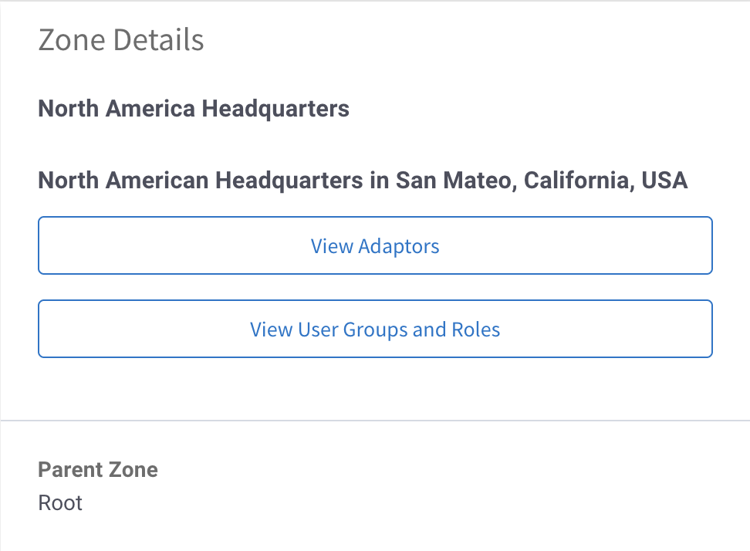Click "Headquarters" in the bold zone name
The height and width of the screenshot is (551, 750).
(275, 109)
